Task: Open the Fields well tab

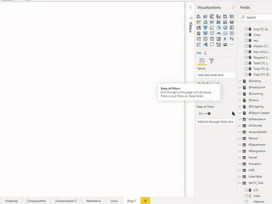Action: click(202, 61)
